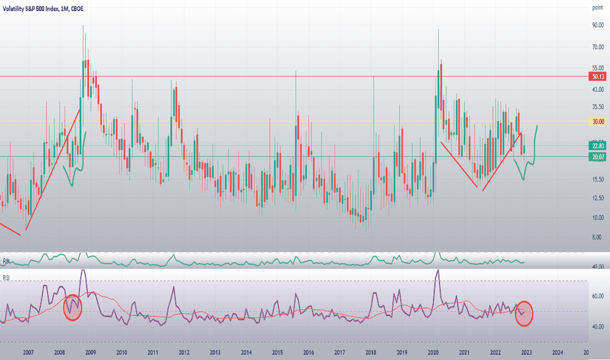This screenshot has height=360, width=610.
Task: Select the red RSI circle near 2008
Action: (x=73, y=308)
